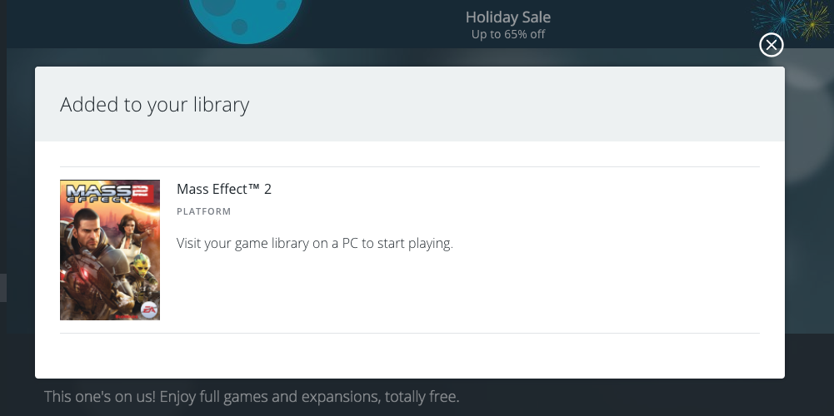Open the Holiday Sale banner heading

tap(507, 17)
